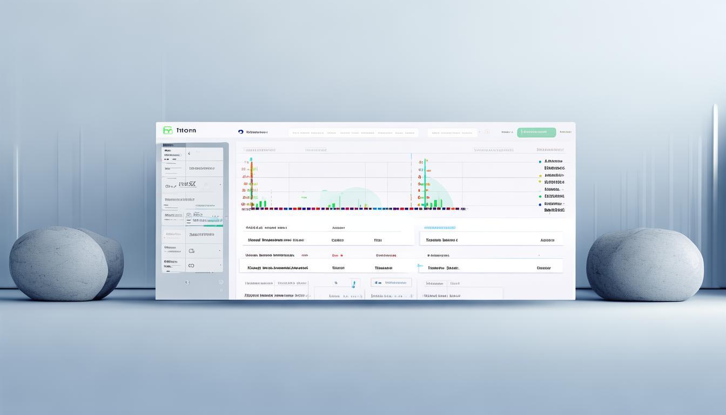This screenshot has width=726, height=415.
Task: Click the blue marker icon in the bottom table row
Action: coord(353,283)
